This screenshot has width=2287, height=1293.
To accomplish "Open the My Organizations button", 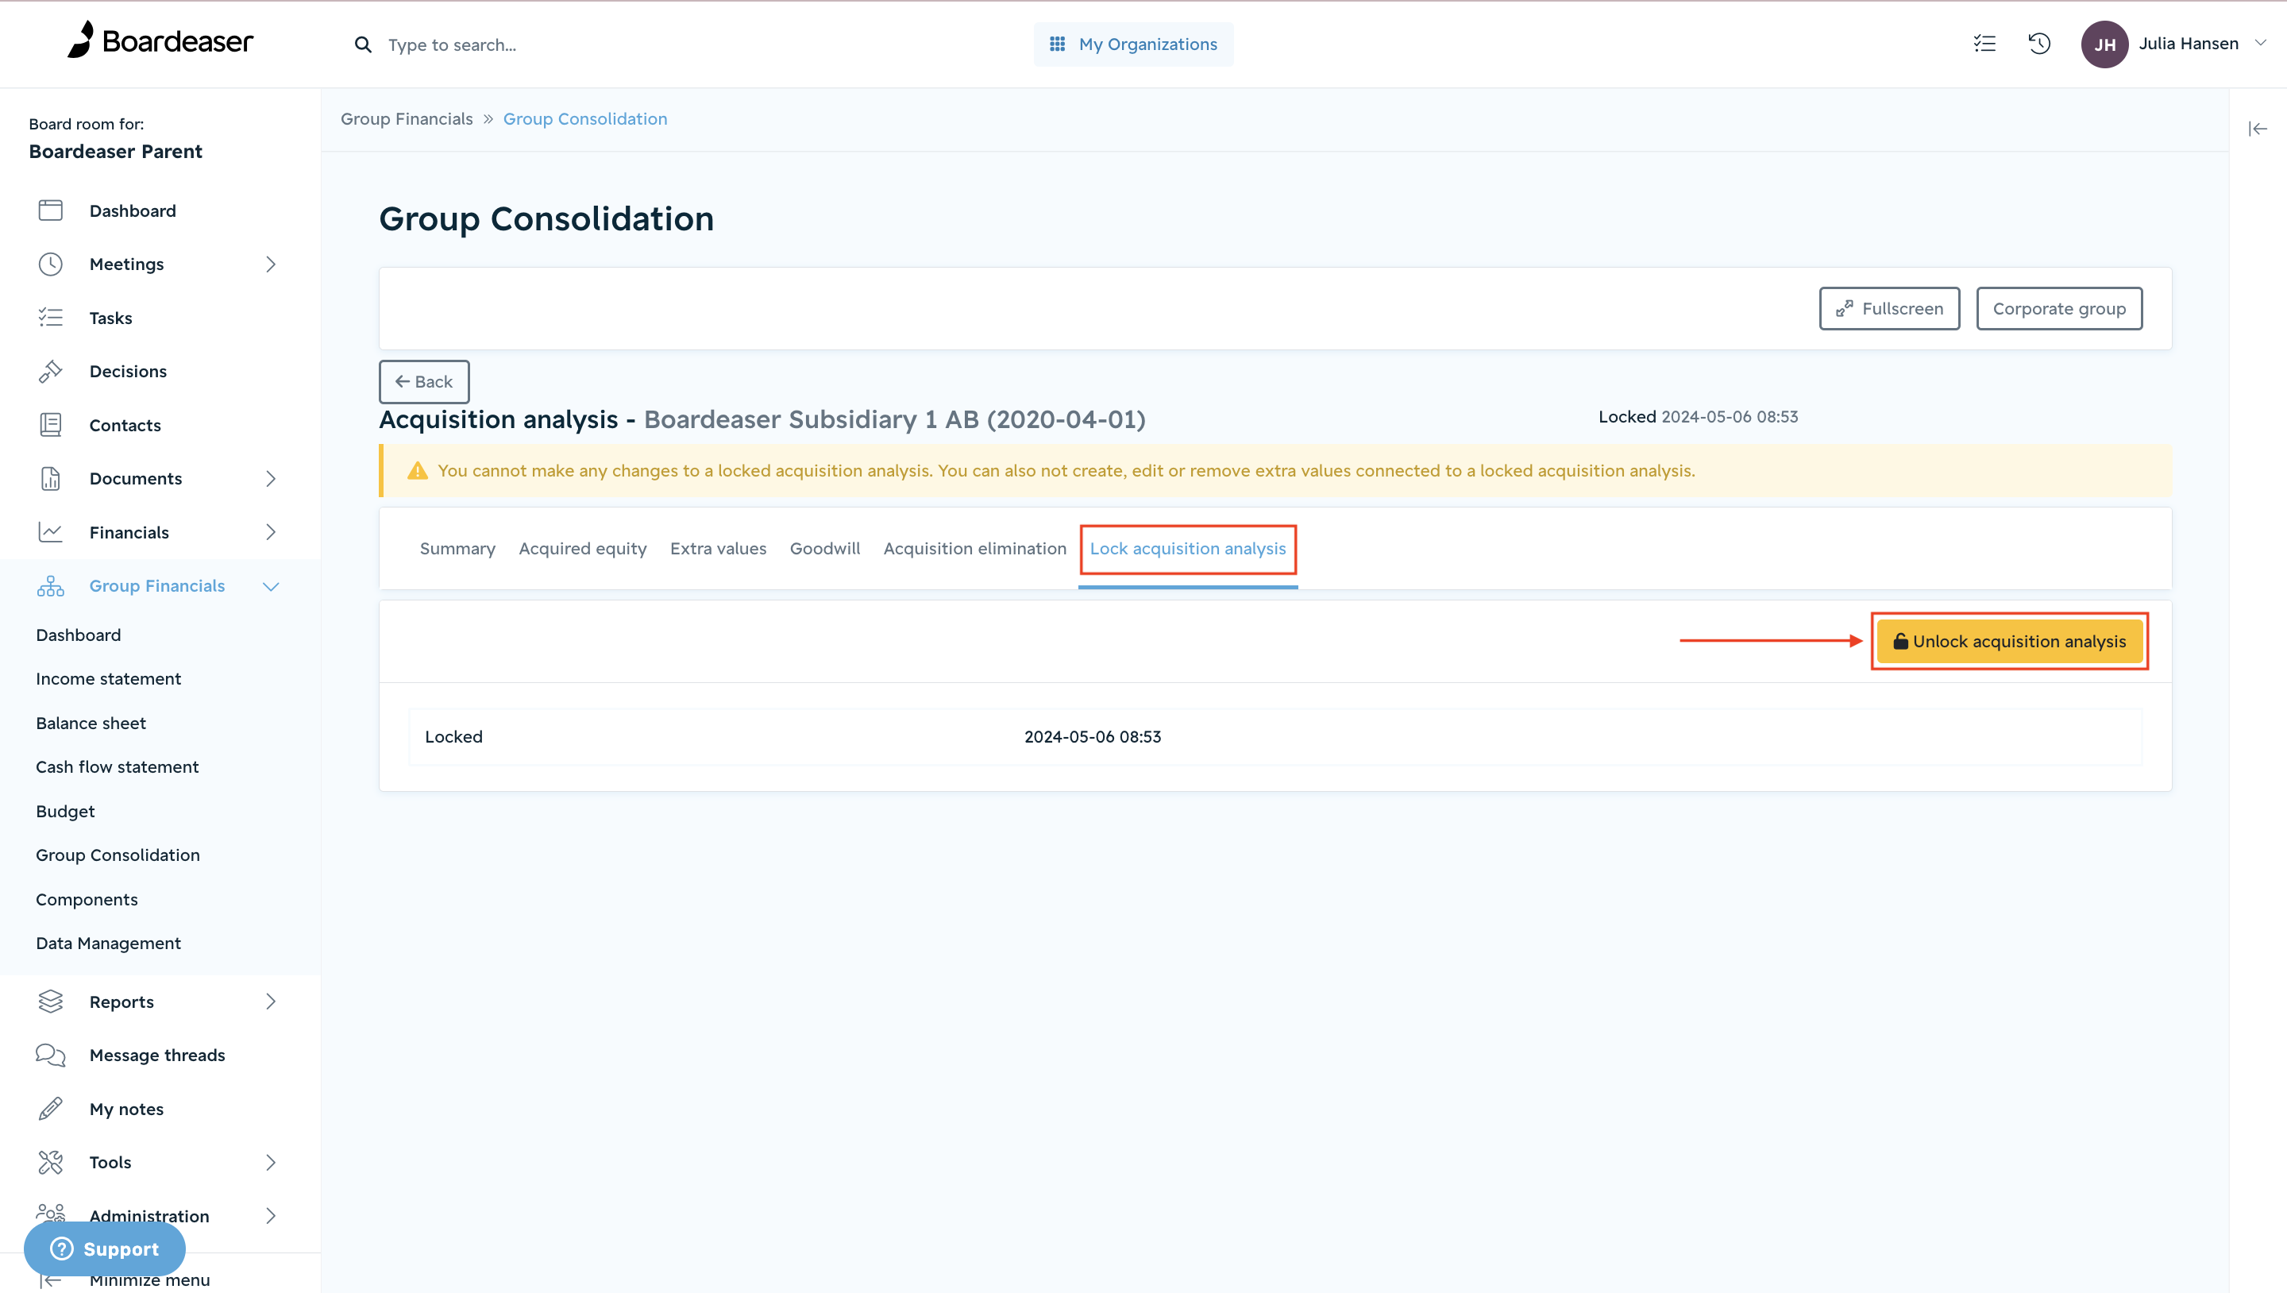I will [x=1133, y=44].
